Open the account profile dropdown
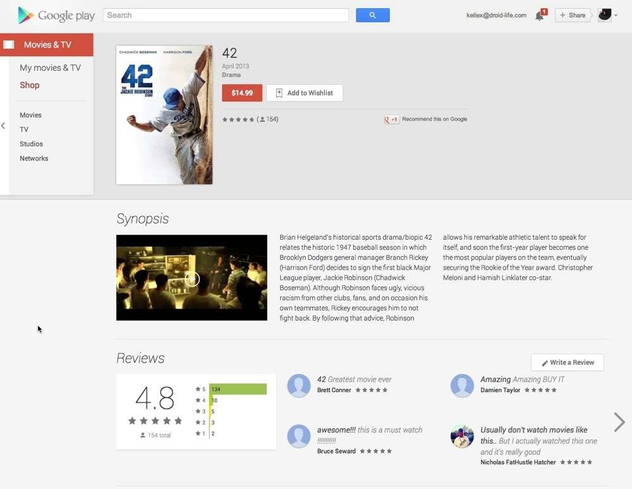 pos(607,15)
